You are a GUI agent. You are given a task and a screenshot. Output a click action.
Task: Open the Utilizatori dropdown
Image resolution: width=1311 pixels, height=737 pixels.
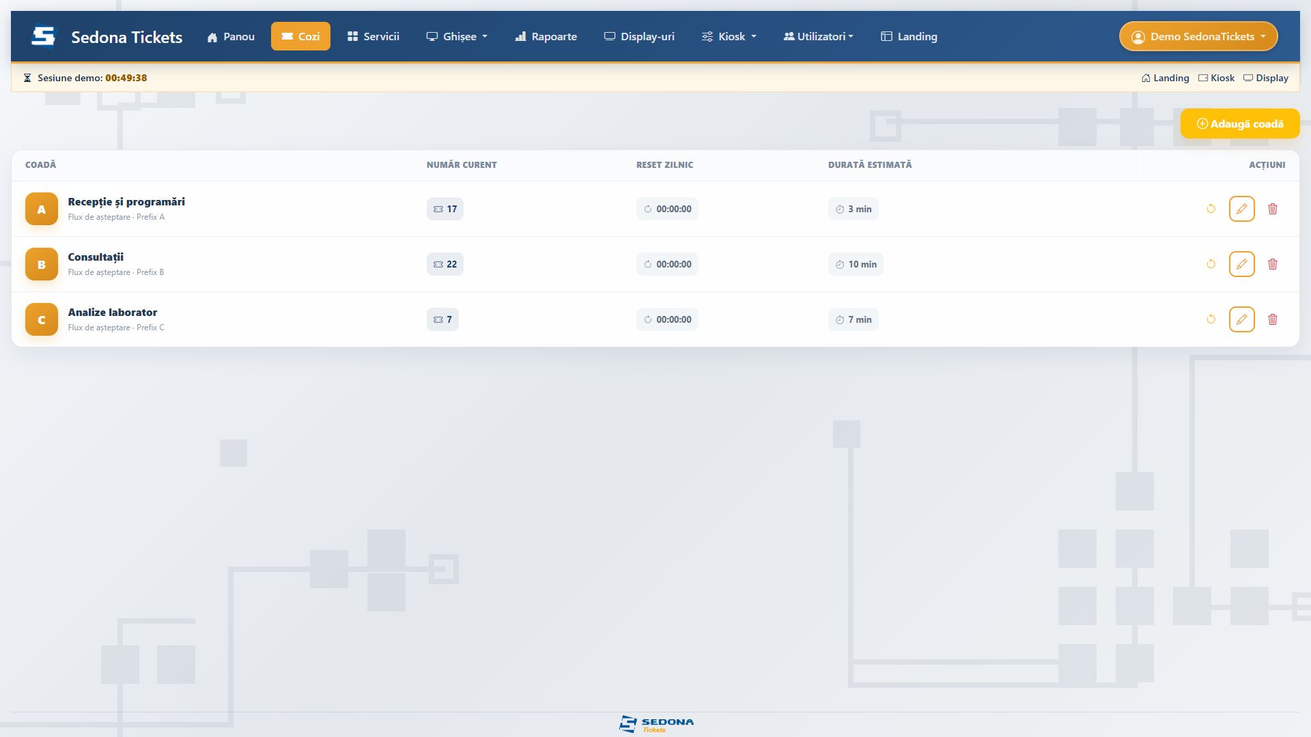[818, 37]
